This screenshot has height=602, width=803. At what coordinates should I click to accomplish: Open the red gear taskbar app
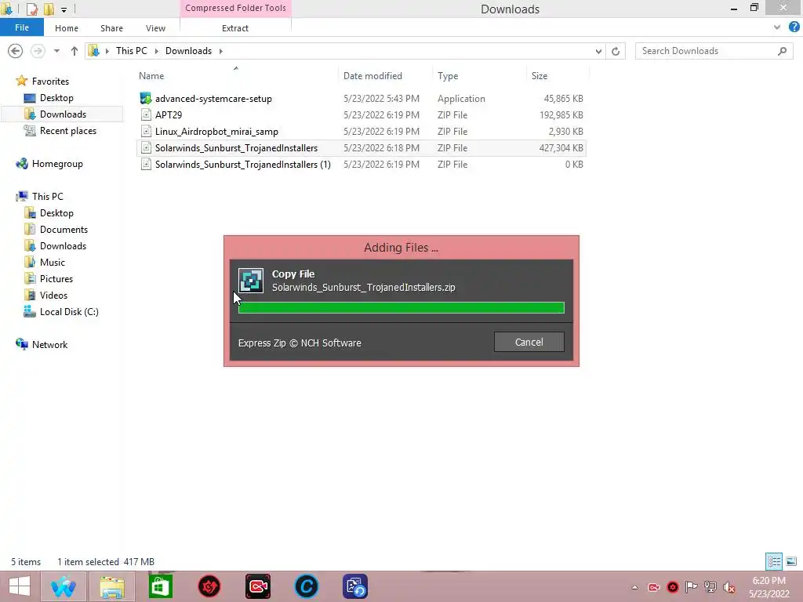pos(209,586)
